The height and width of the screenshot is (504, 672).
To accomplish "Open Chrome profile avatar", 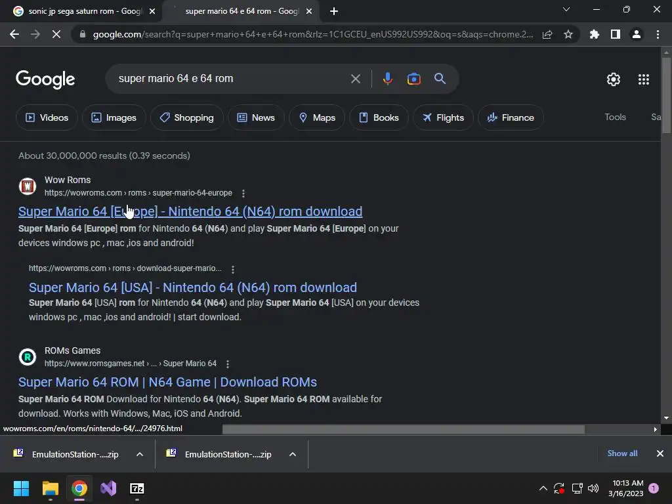I will [637, 34].
